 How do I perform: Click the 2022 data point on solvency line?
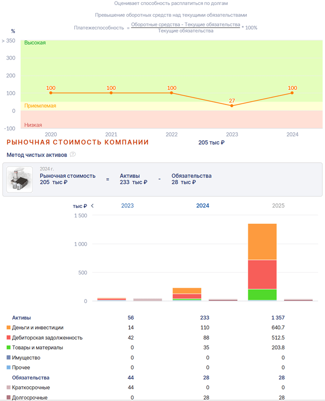coord(172,93)
